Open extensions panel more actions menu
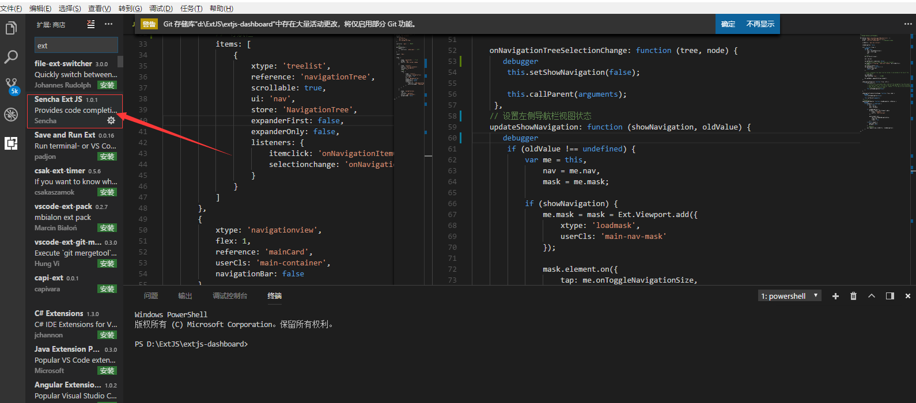Screen dimensions: 916x403 click(x=108, y=24)
